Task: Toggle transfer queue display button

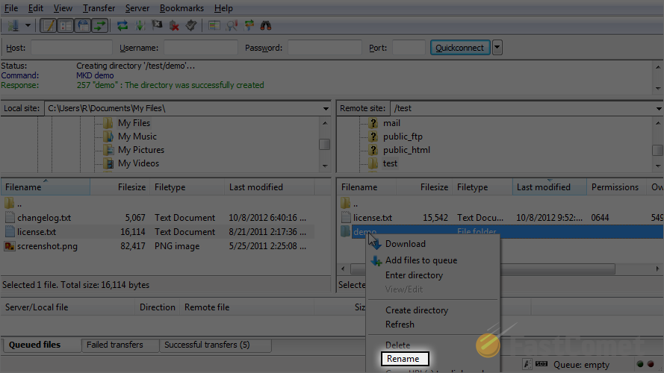Action: click(x=99, y=25)
